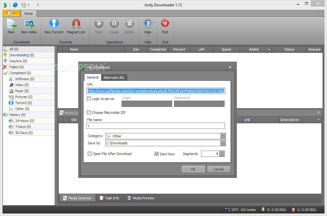This screenshot has height=216, width=327.
Task: Select the 7 Days (0) history item
Action: [31, 127]
